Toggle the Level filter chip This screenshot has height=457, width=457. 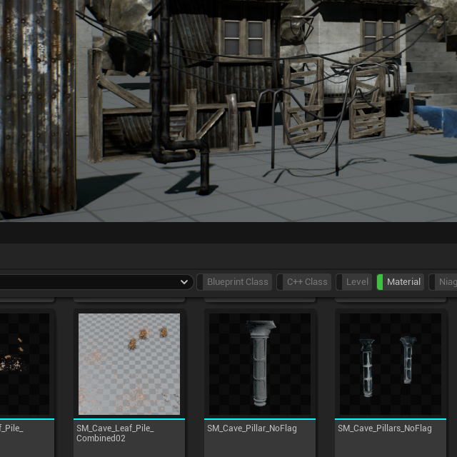pyautogui.click(x=356, y=282)
